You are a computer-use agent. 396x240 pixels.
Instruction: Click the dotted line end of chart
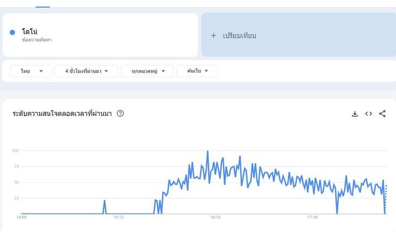coord(386,200)
